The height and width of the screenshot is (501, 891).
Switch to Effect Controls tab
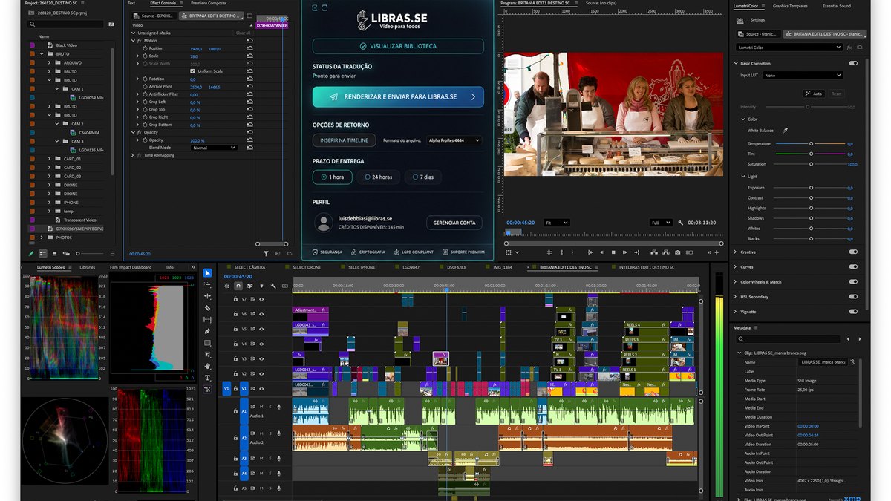click(x=163, y=4)
